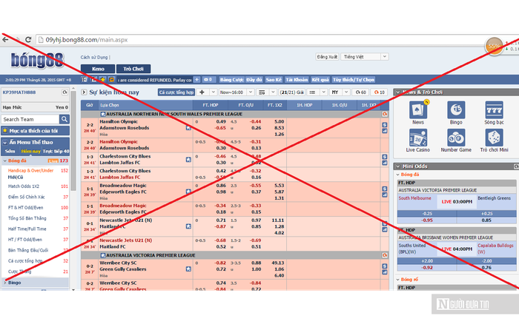Click the refresh icon next to KP39MATH888
Screen dimensions: 519x324
(65, 92)
